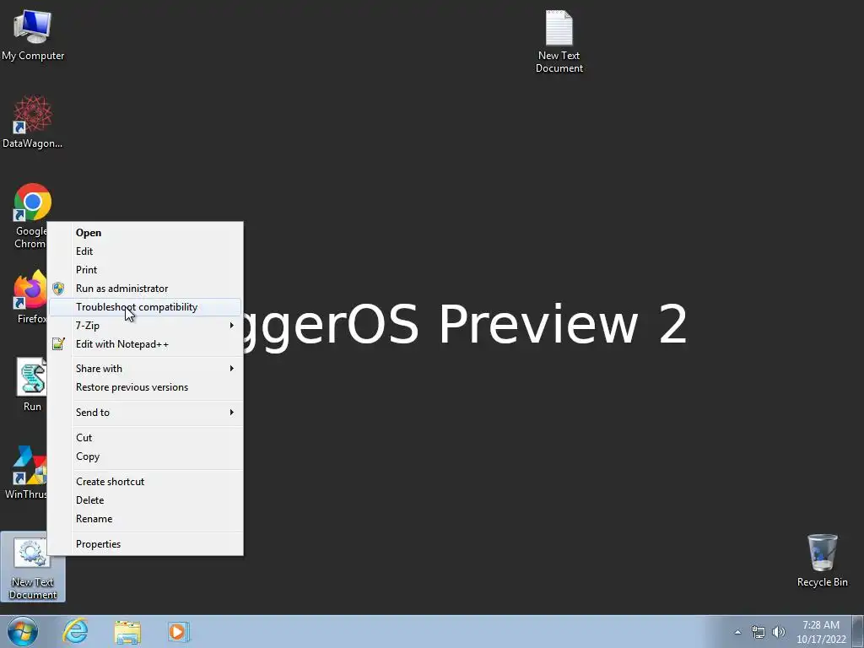Expand the 7-Zip submenu arrow

point(232,326)
